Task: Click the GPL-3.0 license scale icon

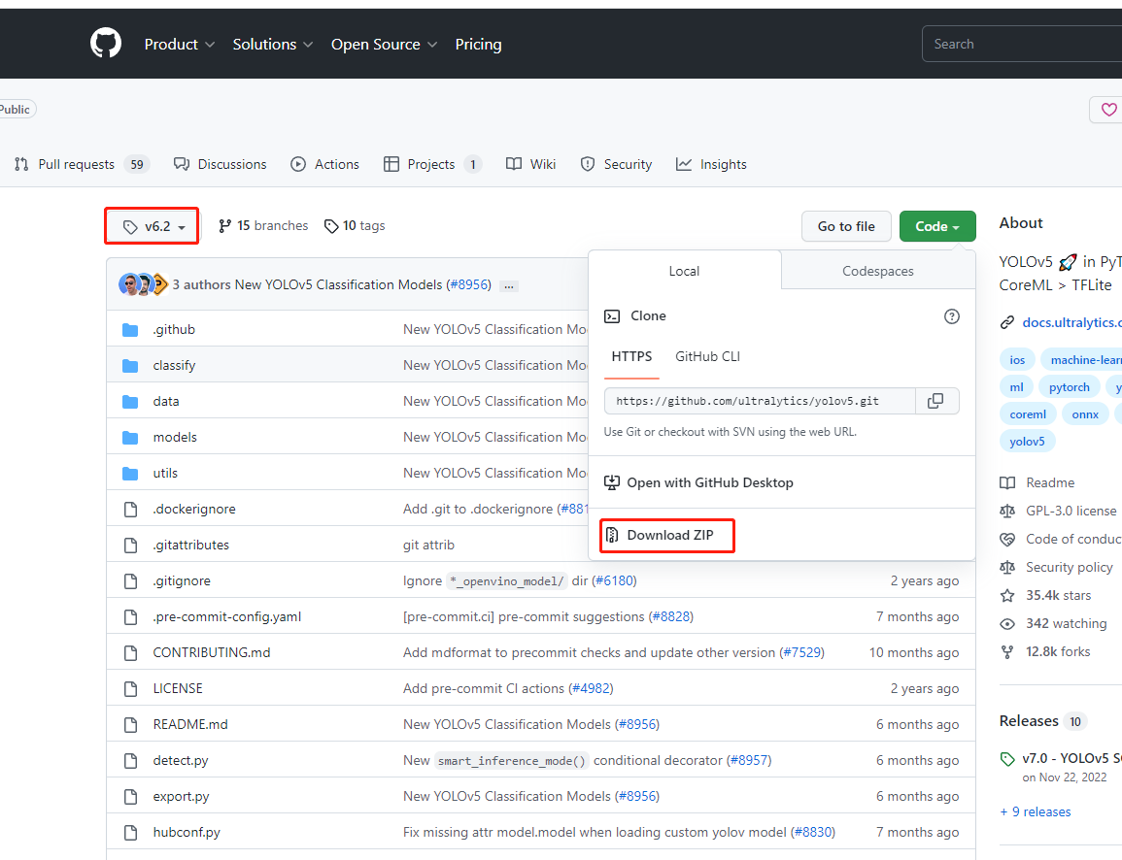Action: click(x=1007, y=511)
